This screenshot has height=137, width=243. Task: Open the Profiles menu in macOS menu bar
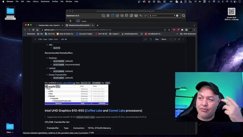pos(55,2)
